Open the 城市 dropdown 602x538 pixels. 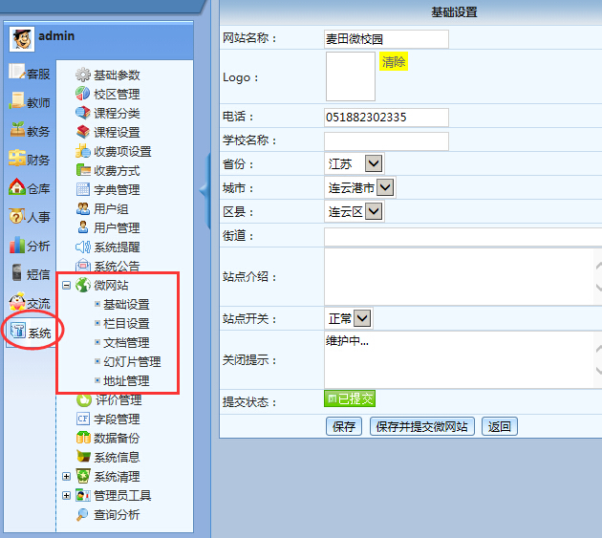[384, 187]
